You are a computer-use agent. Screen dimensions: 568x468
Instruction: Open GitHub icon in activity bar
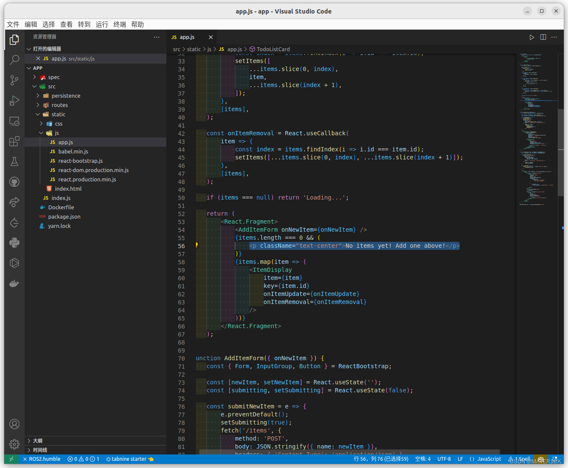click(14, 182)
